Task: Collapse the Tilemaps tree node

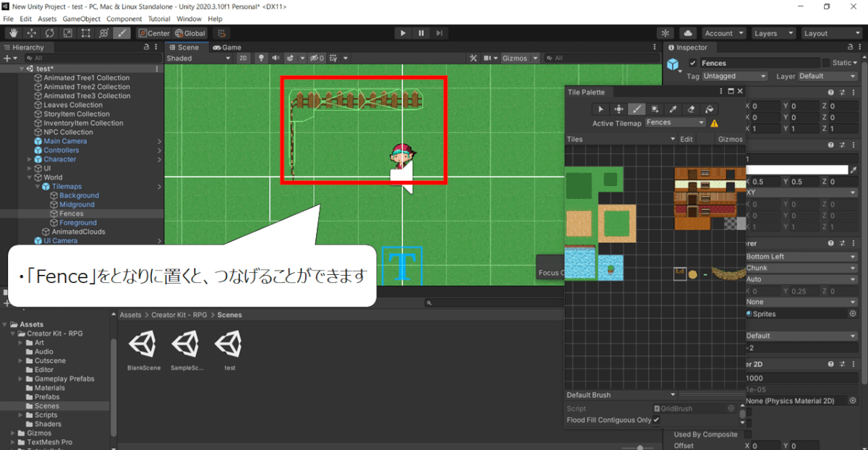Action: coord(36,187)
